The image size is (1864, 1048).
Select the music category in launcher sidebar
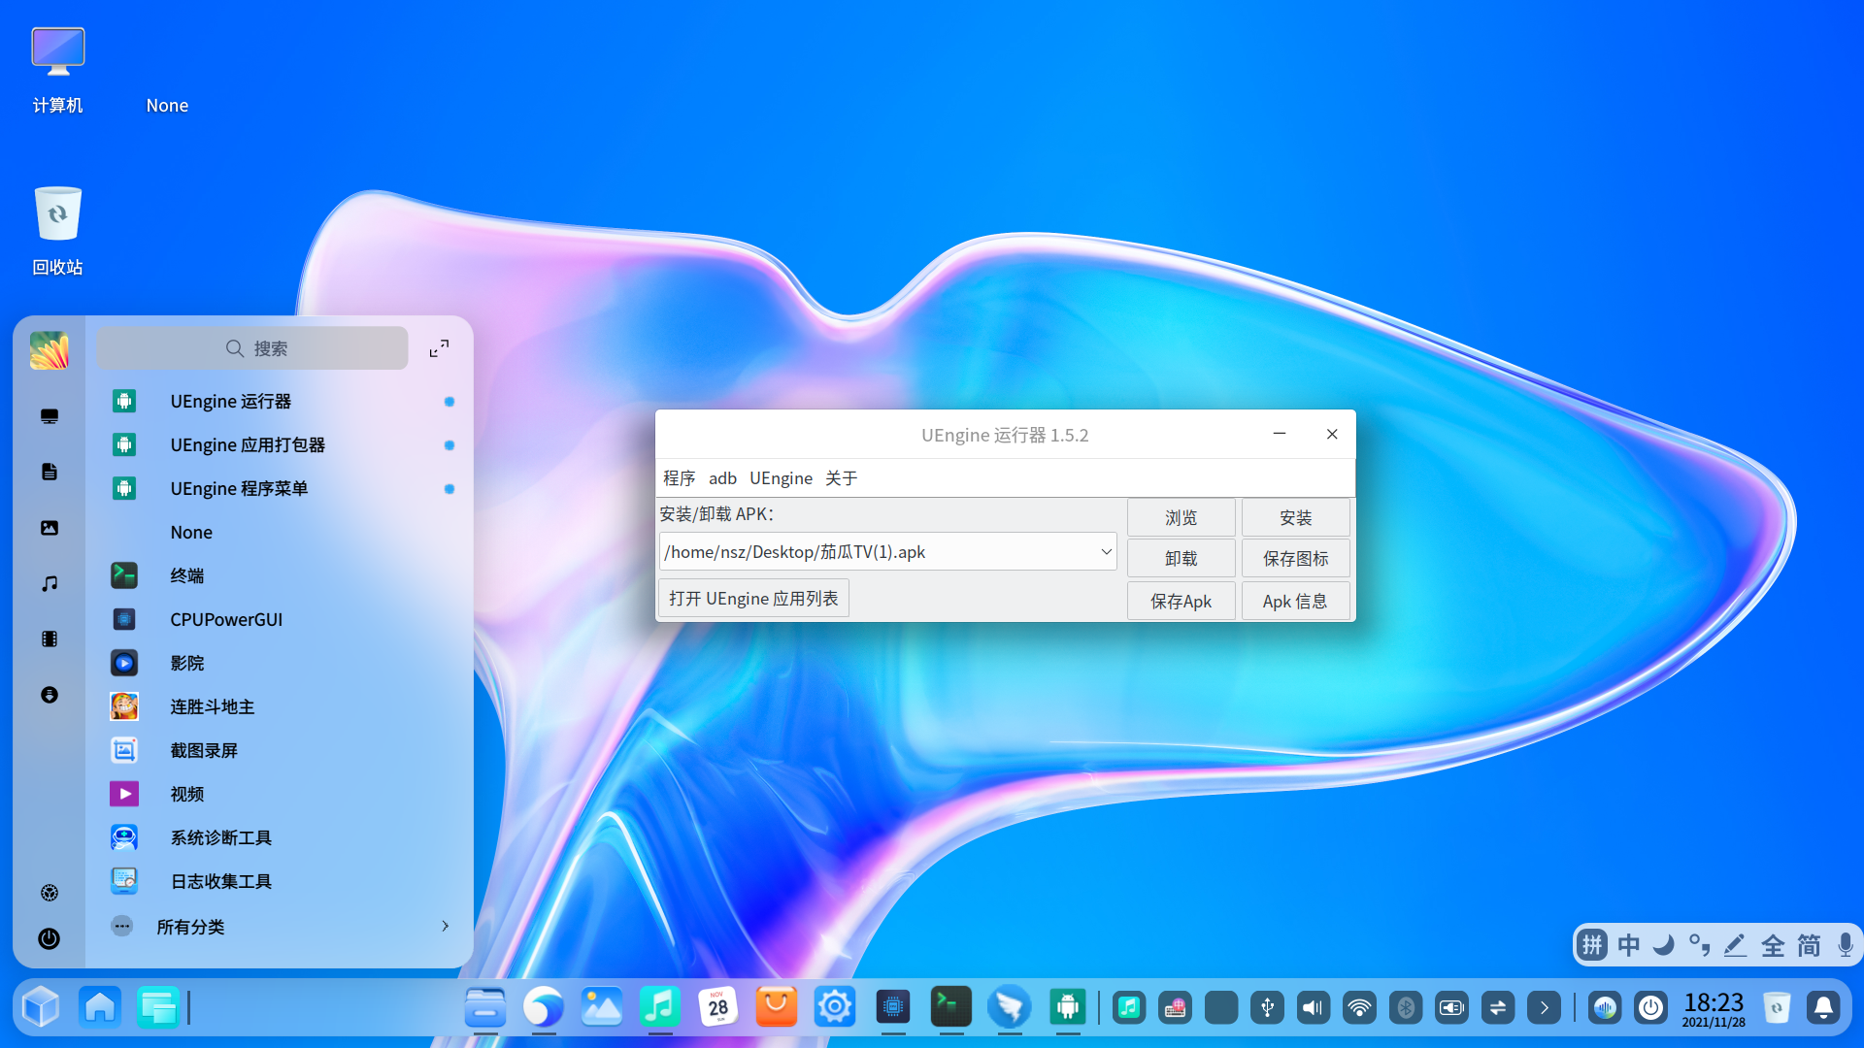(x=50, y=583)
